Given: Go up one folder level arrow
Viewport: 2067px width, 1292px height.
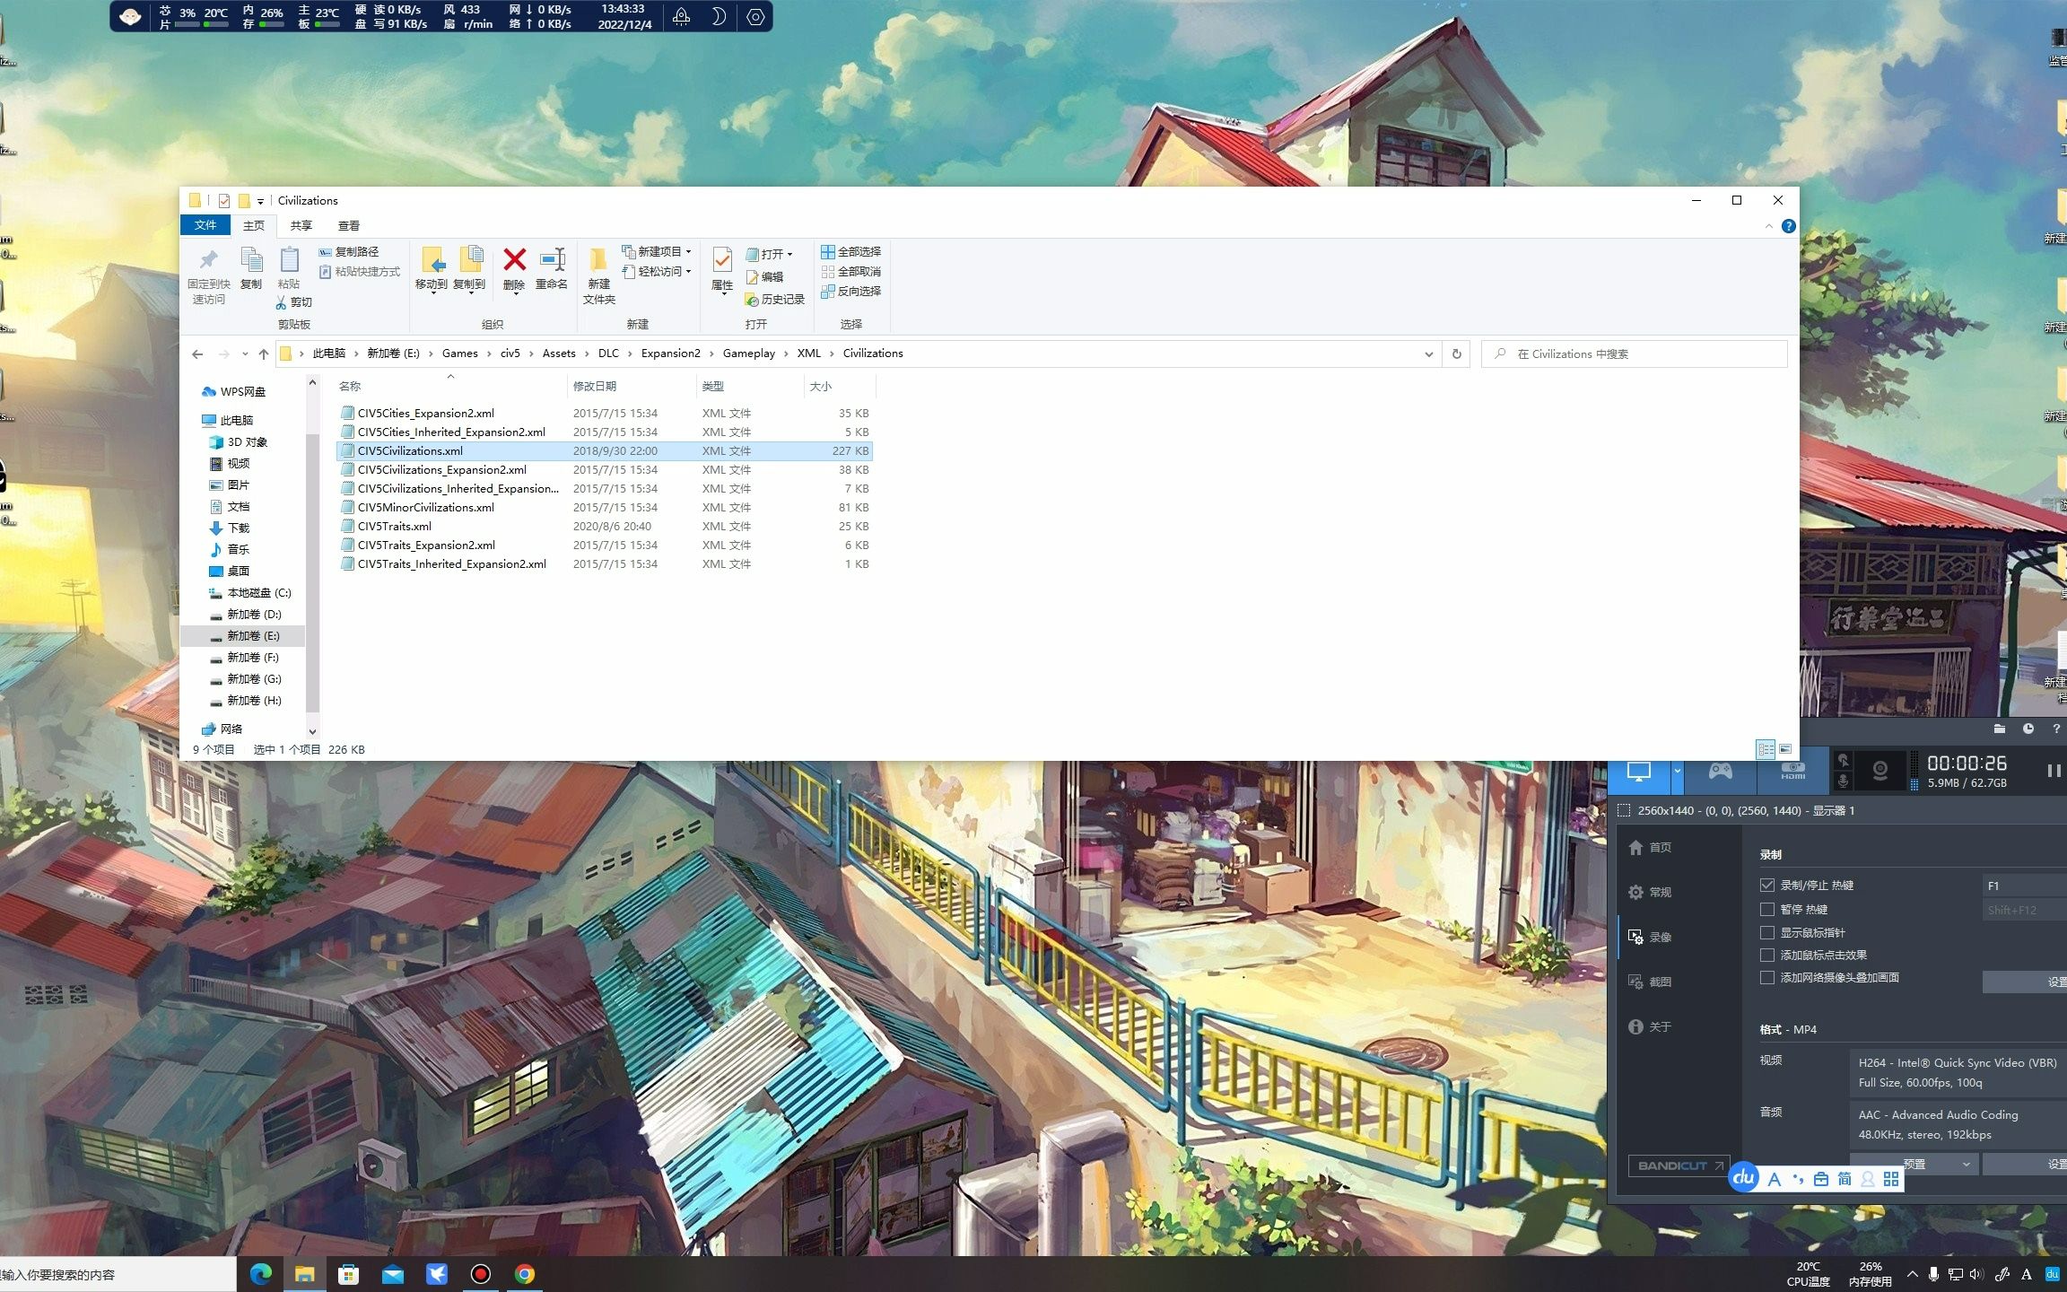Looking at the screenshot, I should tap(264, 354).
